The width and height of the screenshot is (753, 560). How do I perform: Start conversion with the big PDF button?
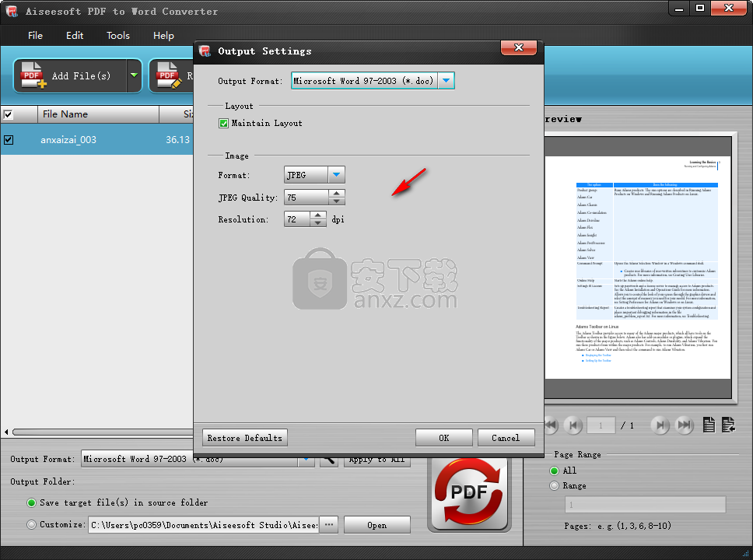tap(469, 494)
